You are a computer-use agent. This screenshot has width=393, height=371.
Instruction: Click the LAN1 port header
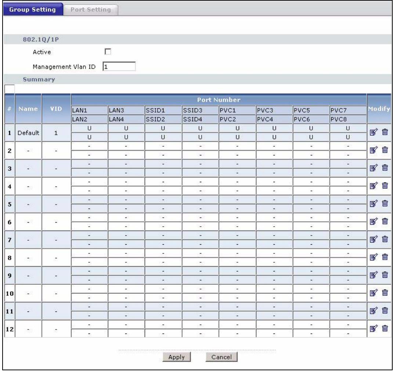(90, 110)
